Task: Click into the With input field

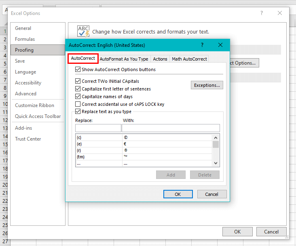Action: click(171, 128)
